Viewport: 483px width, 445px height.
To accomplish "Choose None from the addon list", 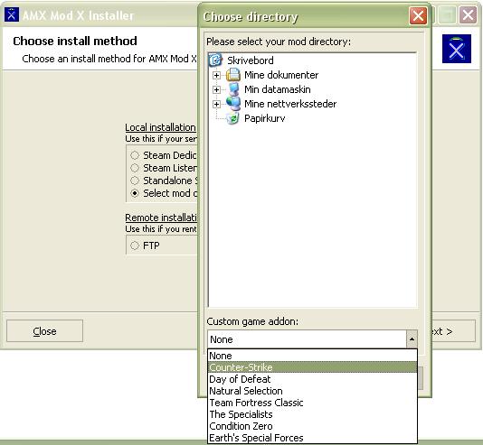I will point(313,356).
